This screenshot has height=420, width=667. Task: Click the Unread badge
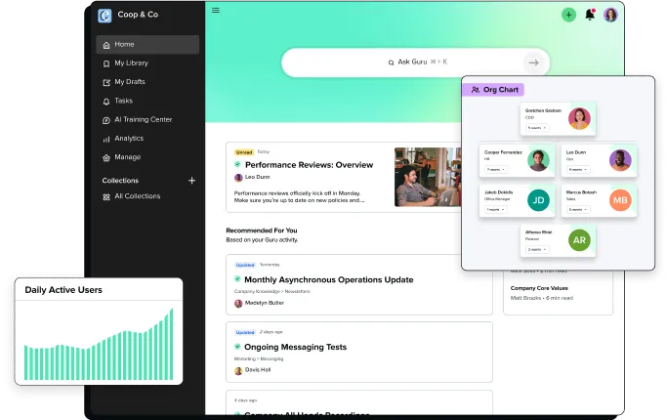click(x=244, y=152)
